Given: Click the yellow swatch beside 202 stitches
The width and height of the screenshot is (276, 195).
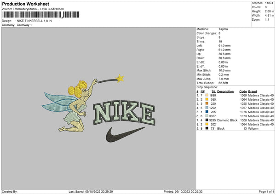Looking at the screenshot, I should point(207,124).
